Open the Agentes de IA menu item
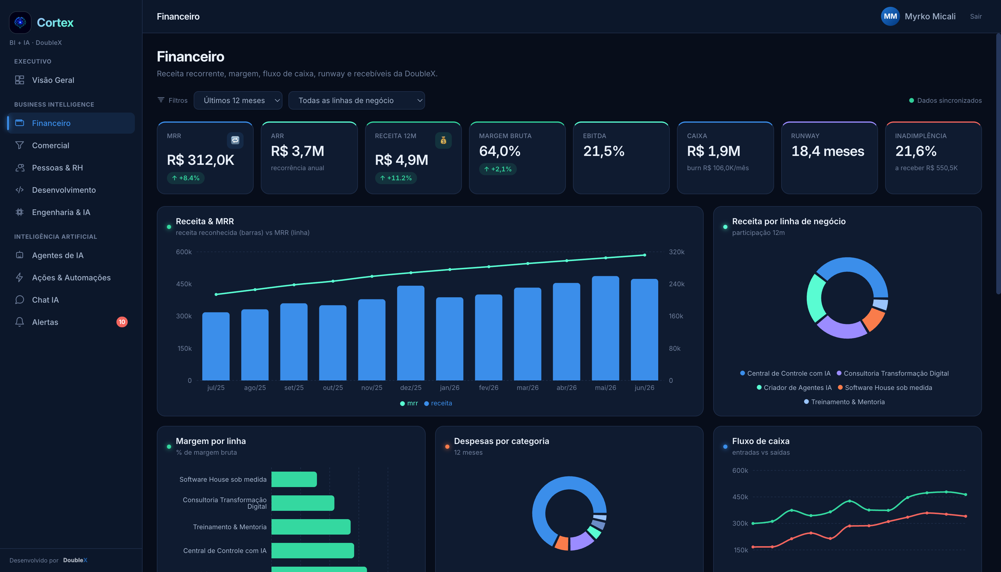This screenshot has width=1001, height=572. tap(71, 255)
